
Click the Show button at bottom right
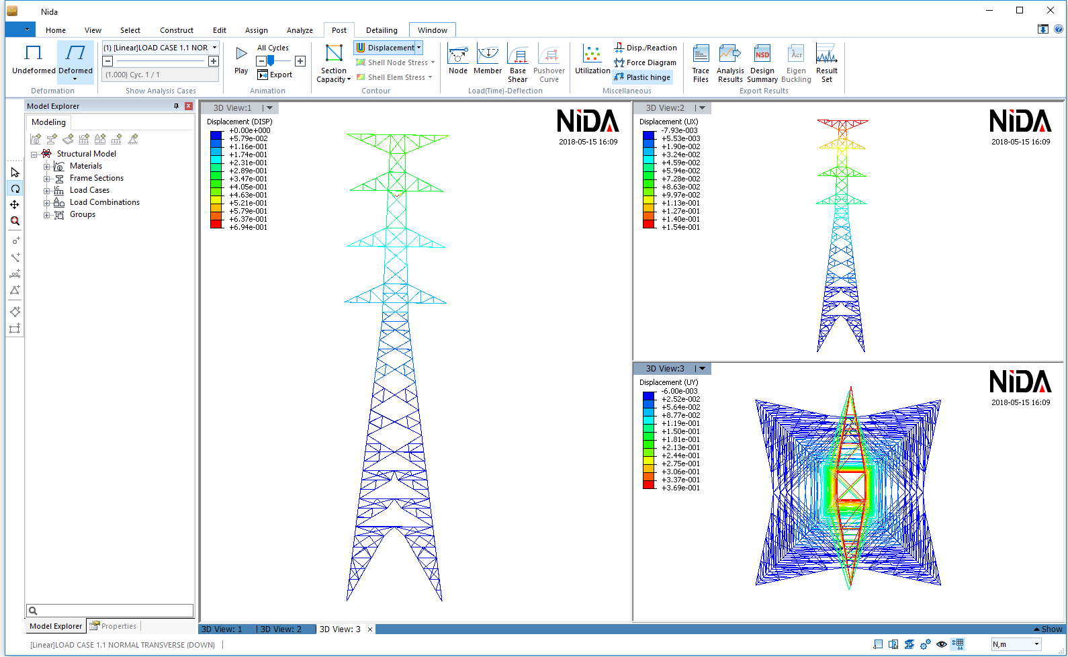(1048, 629)
